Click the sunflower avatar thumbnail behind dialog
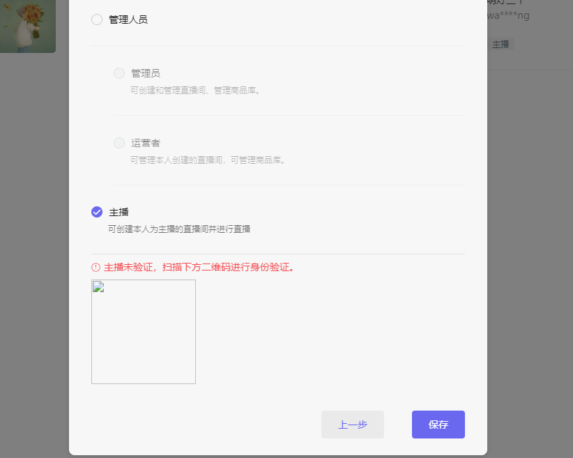573x458 pixels. click(28, 26)
